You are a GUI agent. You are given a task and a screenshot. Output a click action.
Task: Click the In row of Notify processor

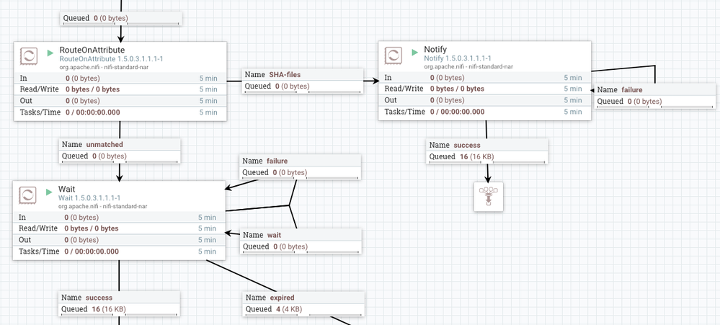[485, 78]
